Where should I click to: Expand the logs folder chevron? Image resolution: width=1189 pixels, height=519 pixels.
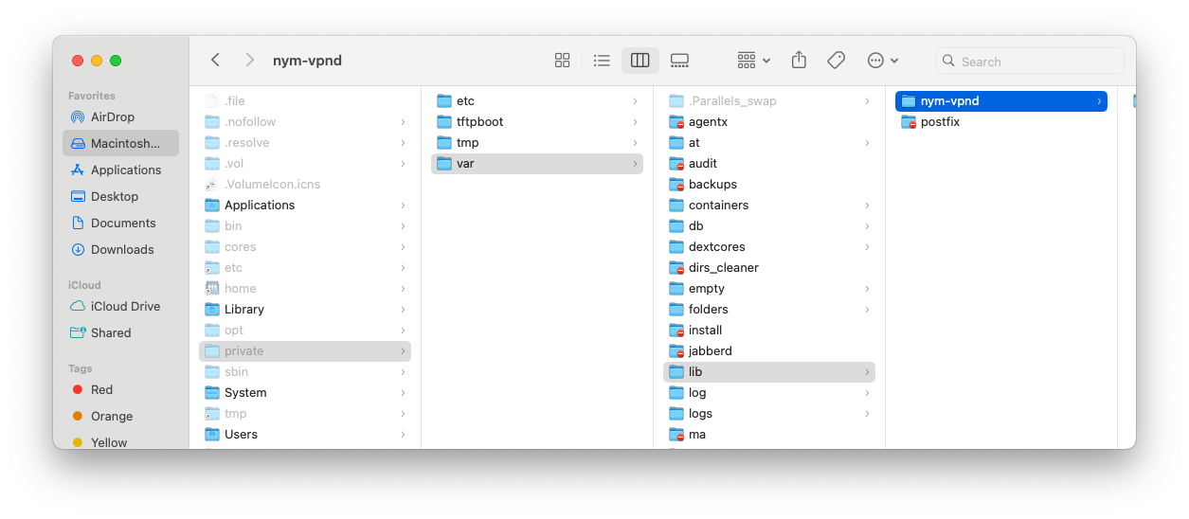867,413
